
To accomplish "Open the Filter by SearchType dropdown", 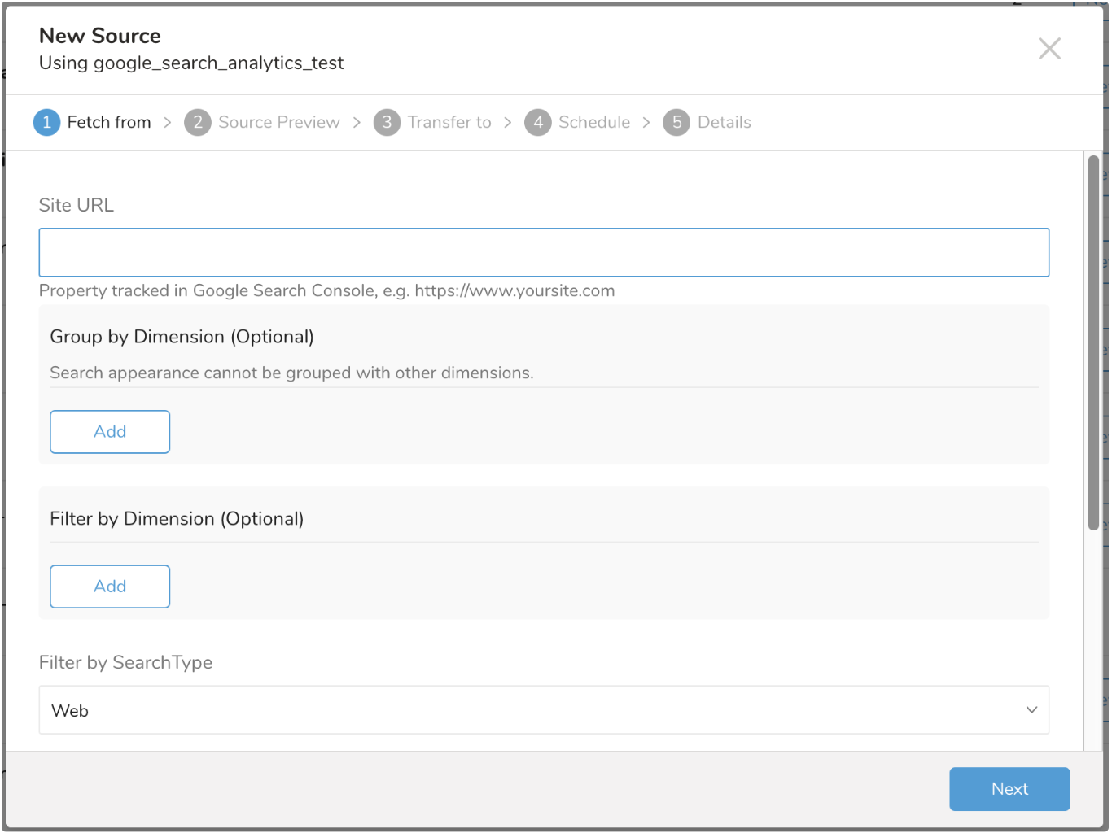I will (x=544, y=710).
